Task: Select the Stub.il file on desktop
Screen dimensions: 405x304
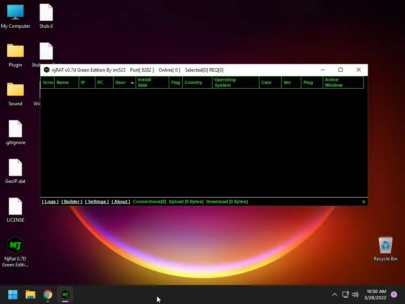Action: pyautogui.click(x=46, y=16)
